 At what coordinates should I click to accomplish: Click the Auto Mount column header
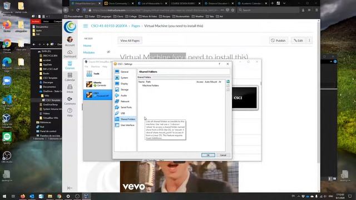click(x=211, y=82)
